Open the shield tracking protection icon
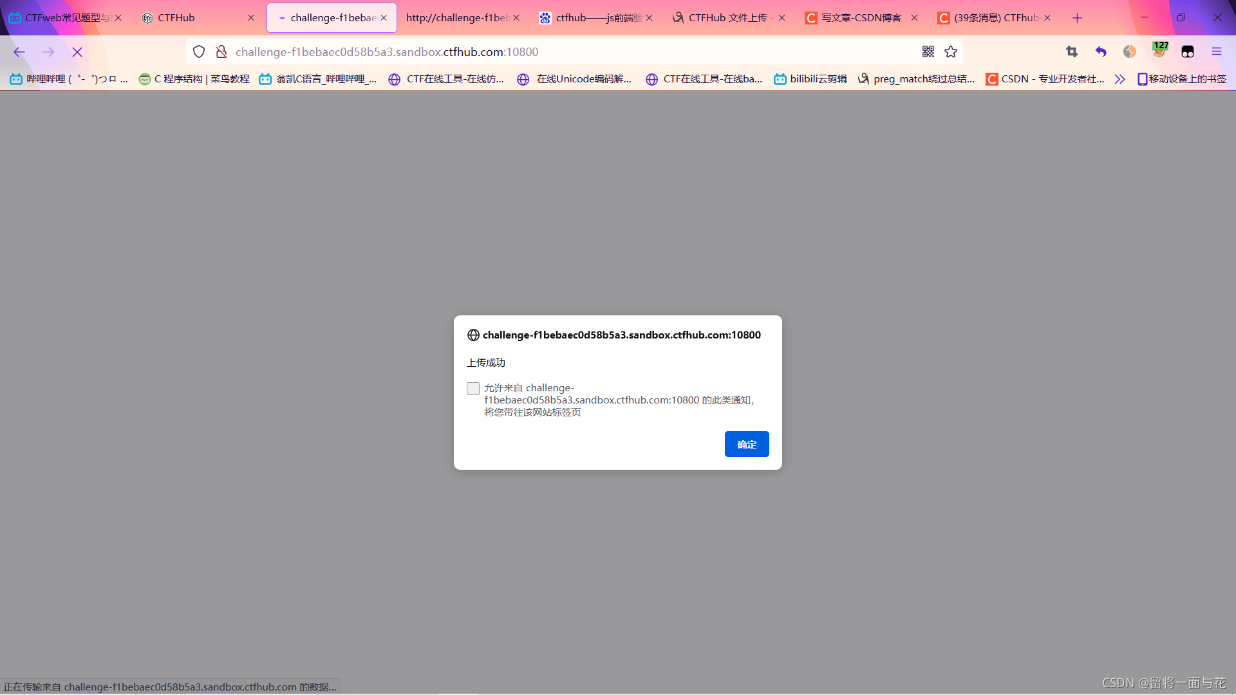This screenshot has width=1236, height=695. [x=199, y=51]
